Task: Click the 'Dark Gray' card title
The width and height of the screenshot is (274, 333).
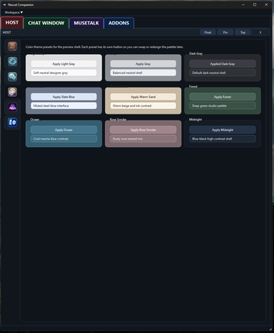Action: click(196, 53)
